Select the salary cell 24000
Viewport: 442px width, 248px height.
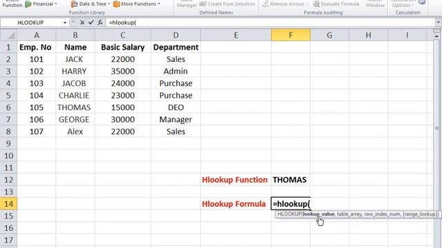point(123,83)
